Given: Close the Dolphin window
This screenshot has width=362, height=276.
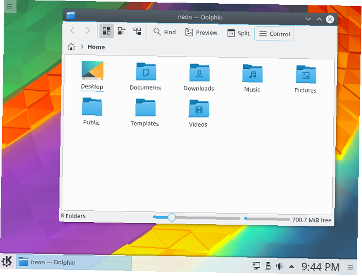Looking at the screenshot, I should tap(330, 19).
